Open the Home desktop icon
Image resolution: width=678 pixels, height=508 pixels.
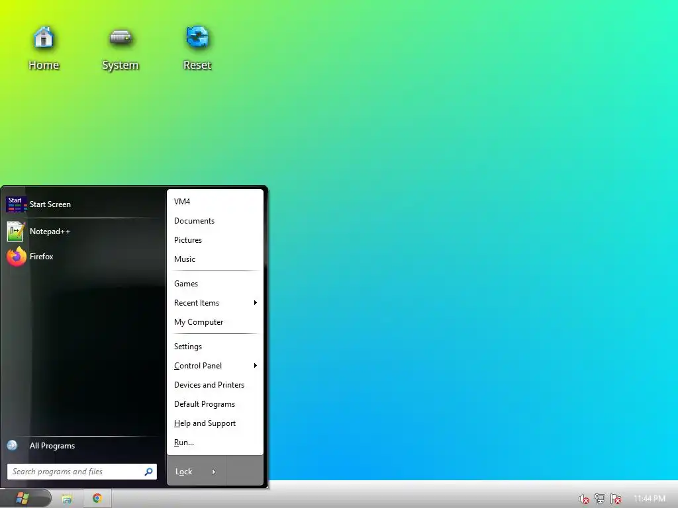[43, 48]
